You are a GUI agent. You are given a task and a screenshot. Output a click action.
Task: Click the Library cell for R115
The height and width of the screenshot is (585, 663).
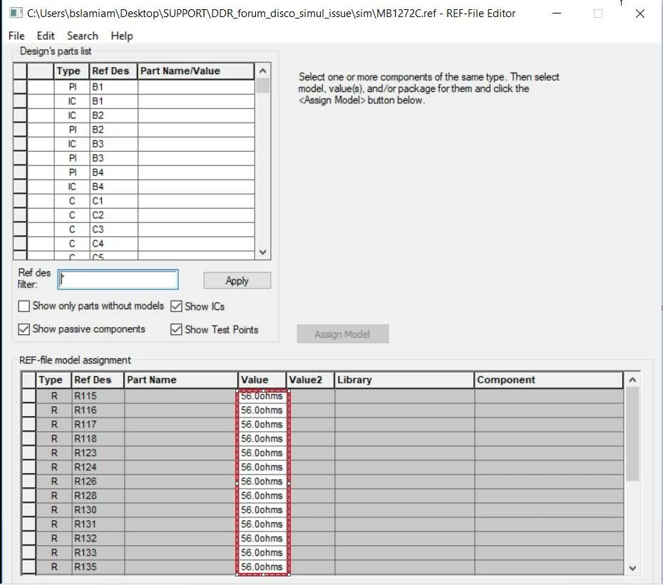(x=404, y=396)
